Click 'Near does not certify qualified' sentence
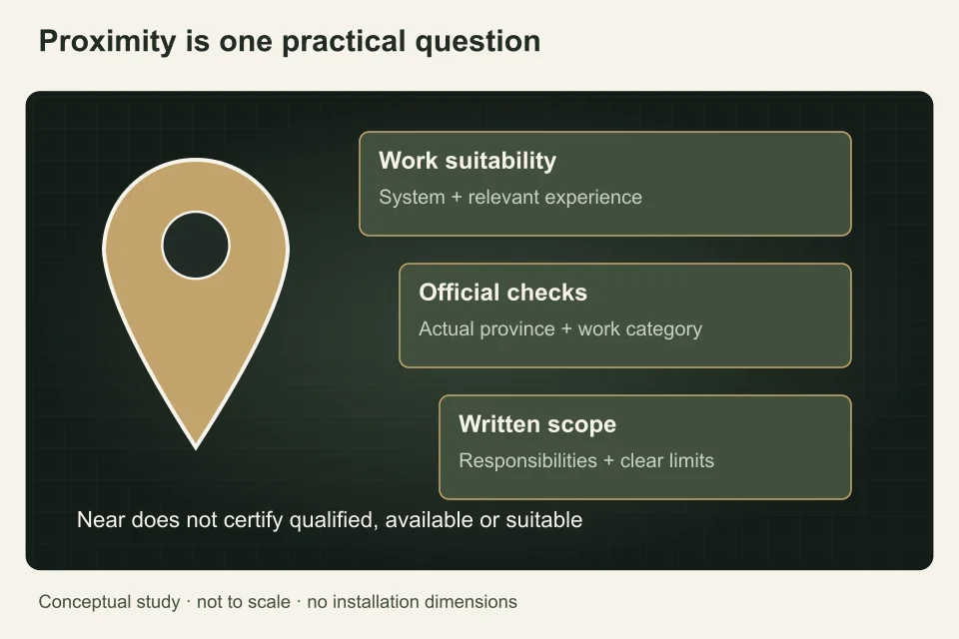959x639 pixels. point(330,520)
